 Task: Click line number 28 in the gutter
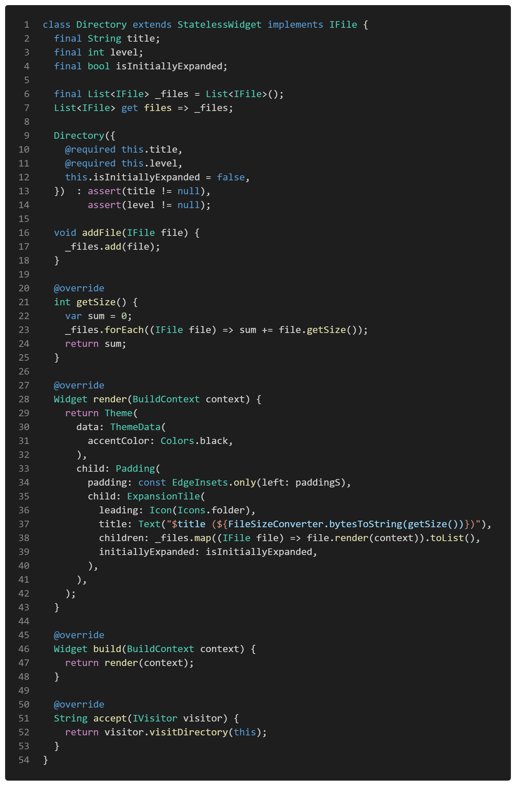tap(24, 399)
